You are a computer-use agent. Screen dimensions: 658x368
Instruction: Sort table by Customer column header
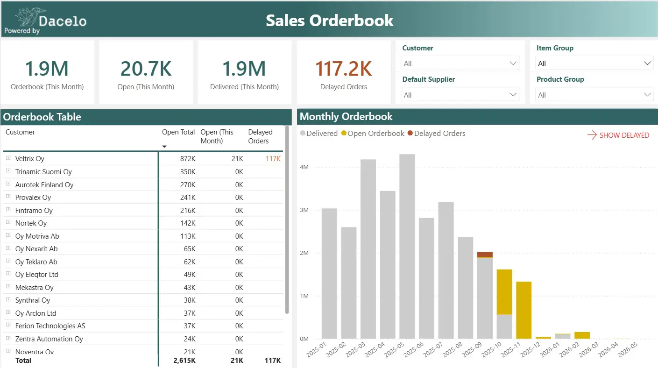20,132
